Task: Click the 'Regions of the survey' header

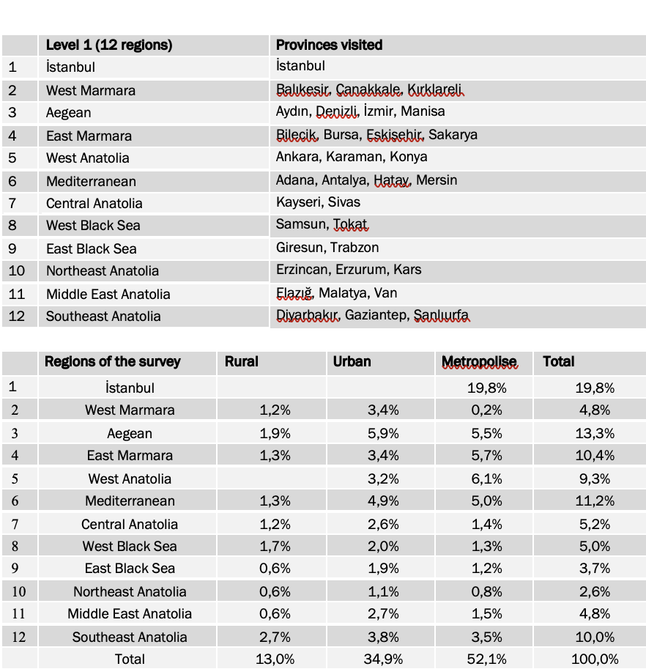Action: (x=112, y=362)
